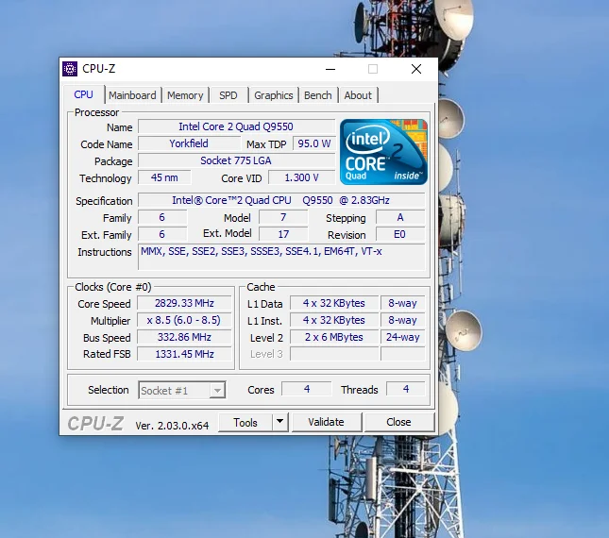Screen dimensions: 609x538
Task: Show the About tab
Action: [x=358, y=95]
